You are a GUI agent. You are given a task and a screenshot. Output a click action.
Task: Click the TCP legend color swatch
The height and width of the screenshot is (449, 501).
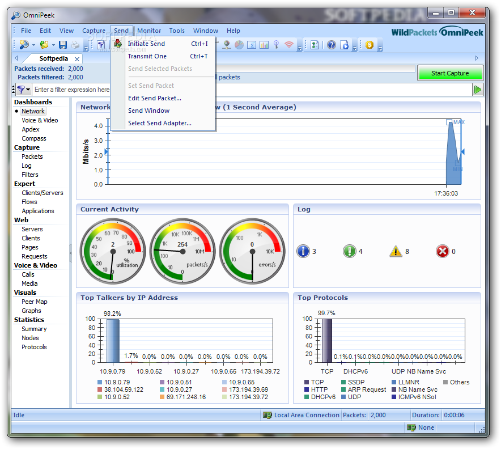click(307, 382)
